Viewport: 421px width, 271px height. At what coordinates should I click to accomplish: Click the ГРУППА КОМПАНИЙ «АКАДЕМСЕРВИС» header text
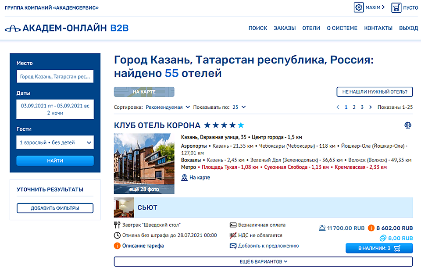point(52,8)
